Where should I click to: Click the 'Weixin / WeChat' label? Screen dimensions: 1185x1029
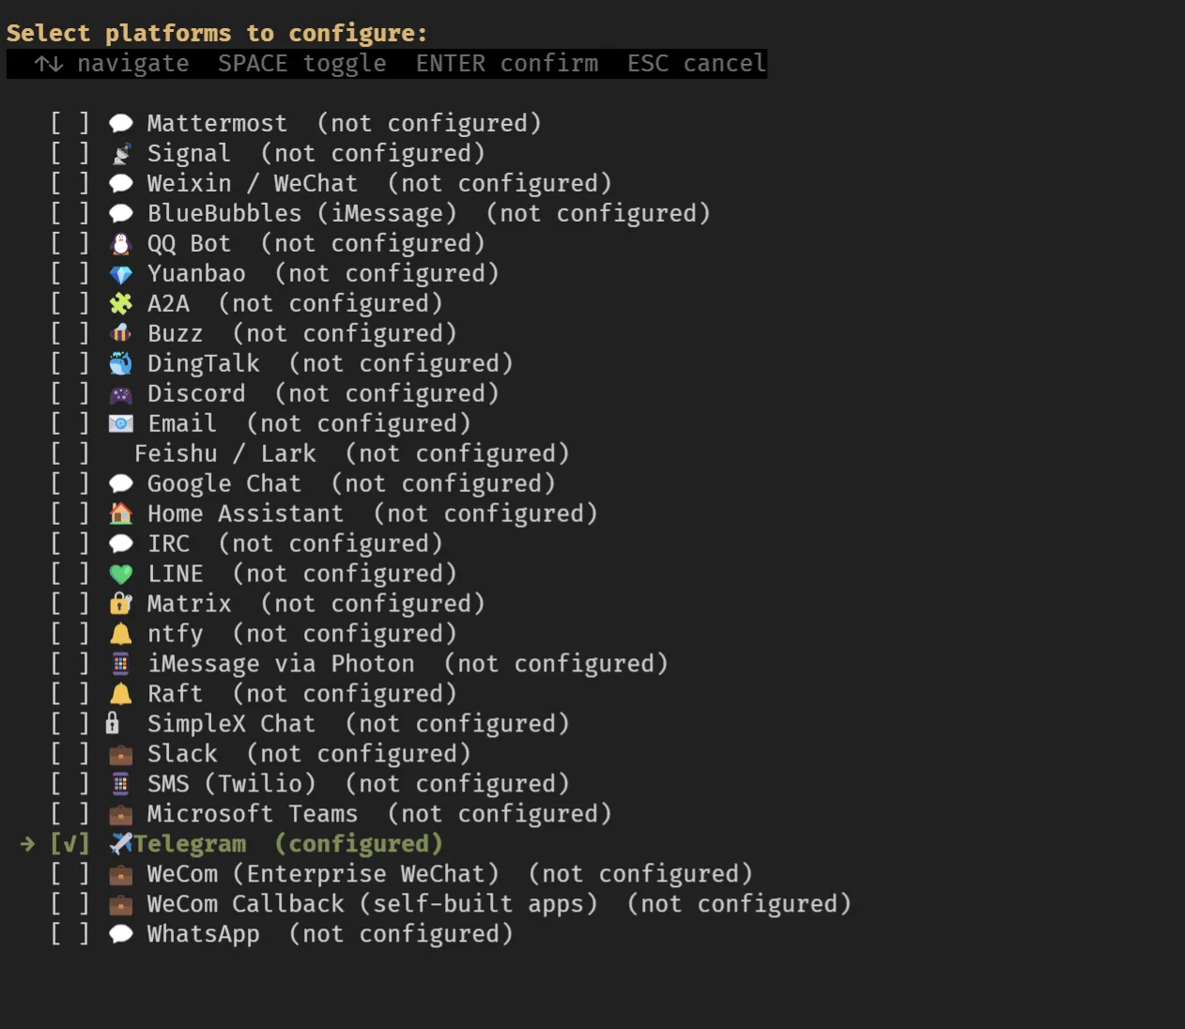point(253,183)
